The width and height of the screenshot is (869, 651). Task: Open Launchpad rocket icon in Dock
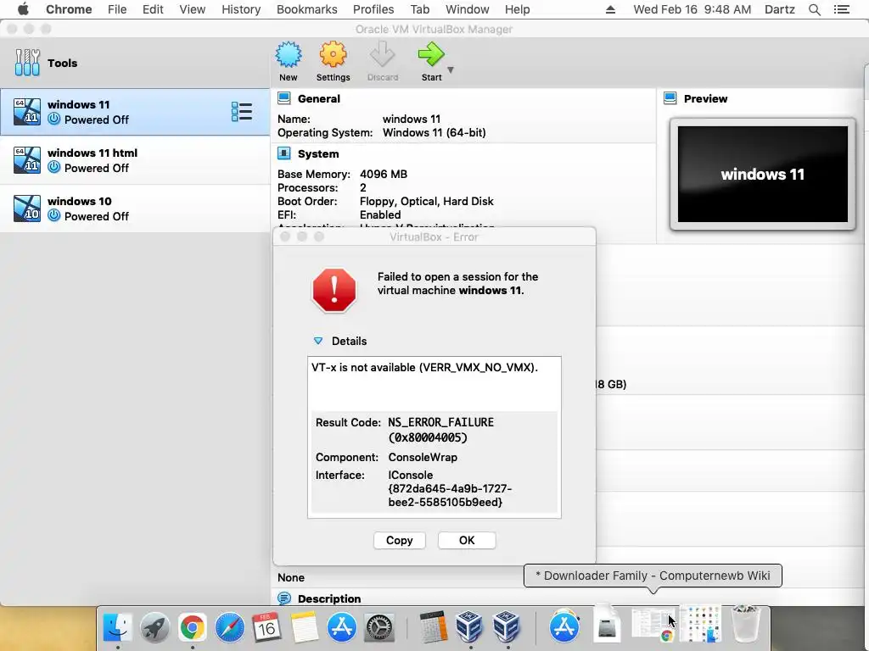click(x=154, y=627)
